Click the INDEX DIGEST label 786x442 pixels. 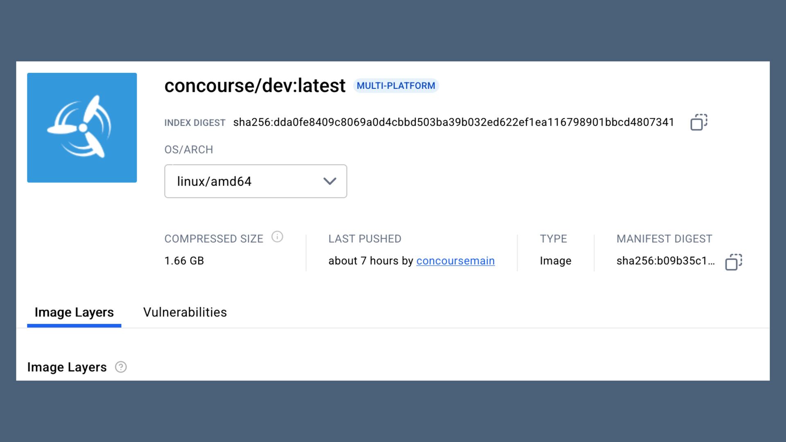click(195, 123)
